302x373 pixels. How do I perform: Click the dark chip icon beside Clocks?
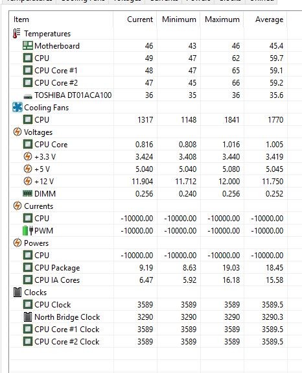click(x=17, y=293)
